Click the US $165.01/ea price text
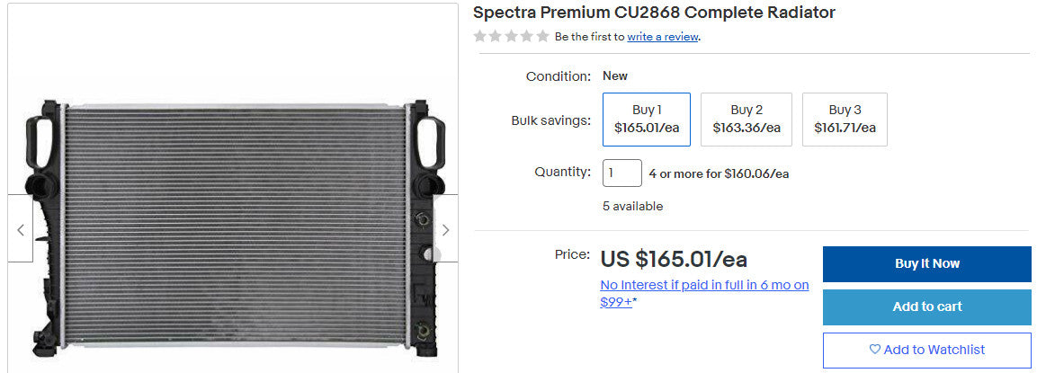1037x373 pixels. pyautogui.click(x=674, y=260)
